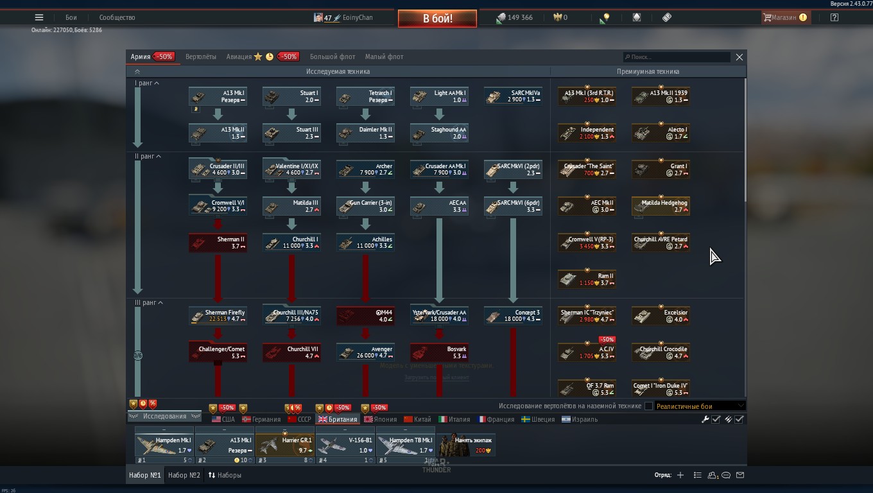Image resolution: width=873 pixels, height=493 pixels.
Task: Open the squad members icon
Action: [x=713, y=475]
